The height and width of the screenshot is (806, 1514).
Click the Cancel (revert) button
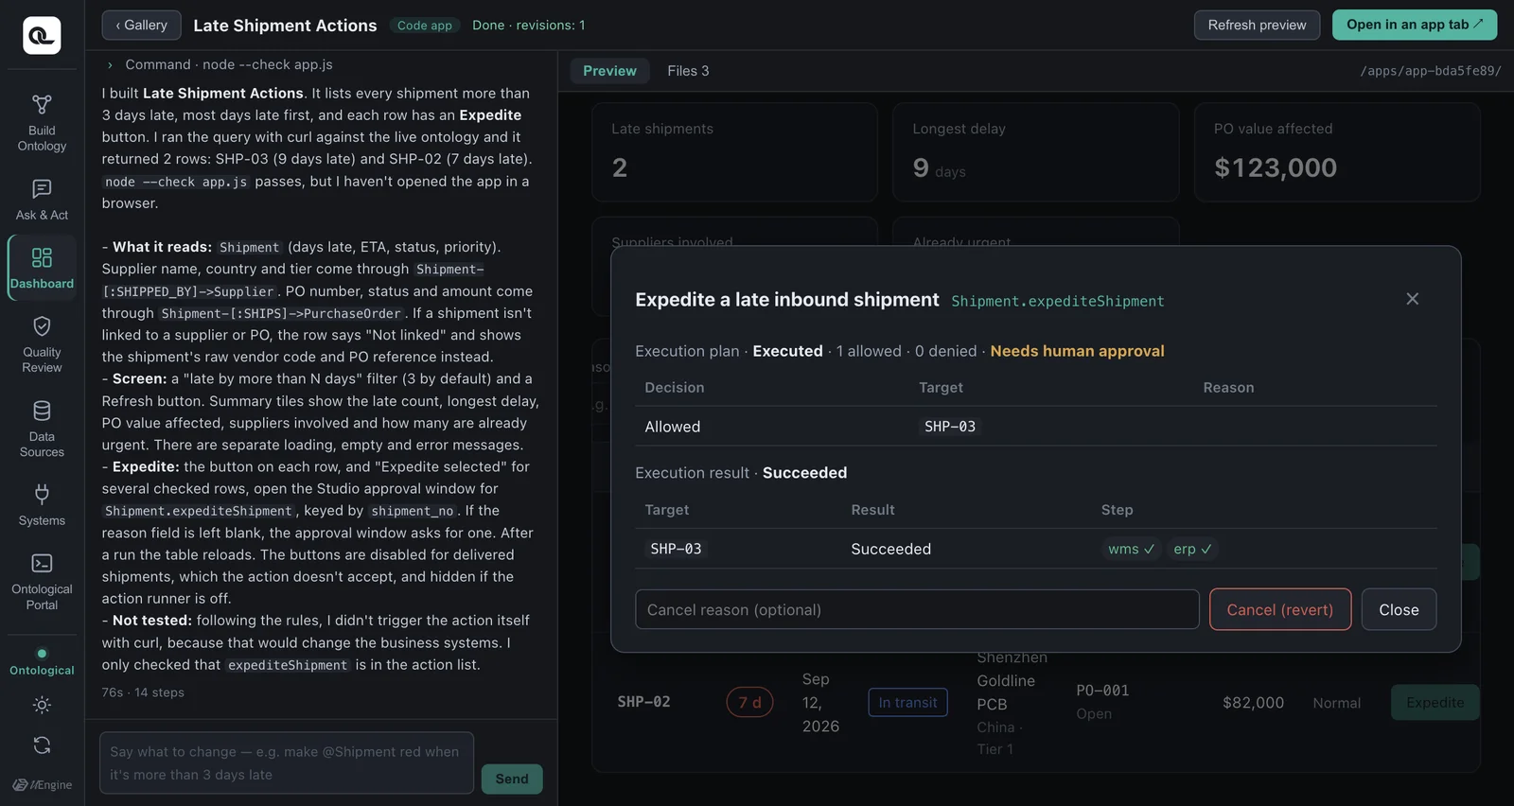[x=1279, y=609]
